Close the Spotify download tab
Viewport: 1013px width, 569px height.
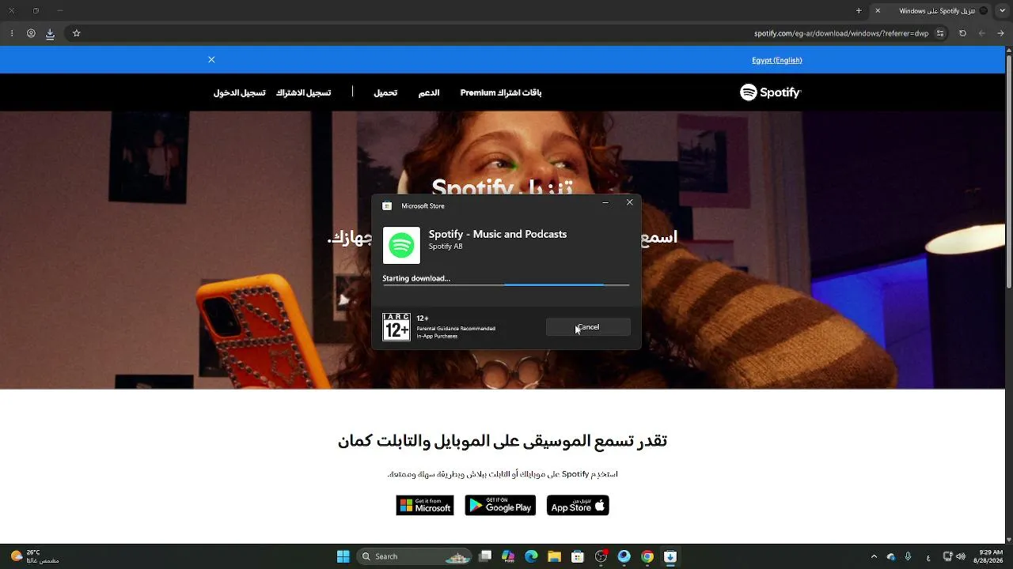pos(878,11)
